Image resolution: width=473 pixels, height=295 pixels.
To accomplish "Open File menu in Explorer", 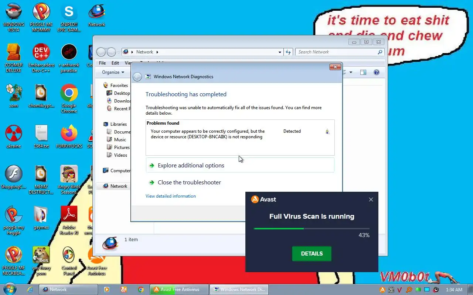I will point(102,63).
